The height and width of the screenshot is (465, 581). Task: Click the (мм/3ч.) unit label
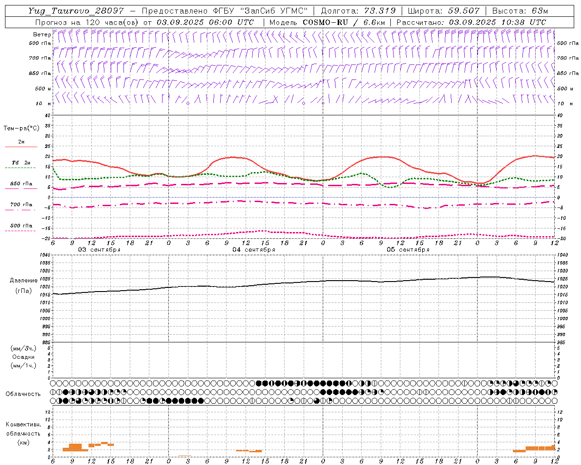24,348
